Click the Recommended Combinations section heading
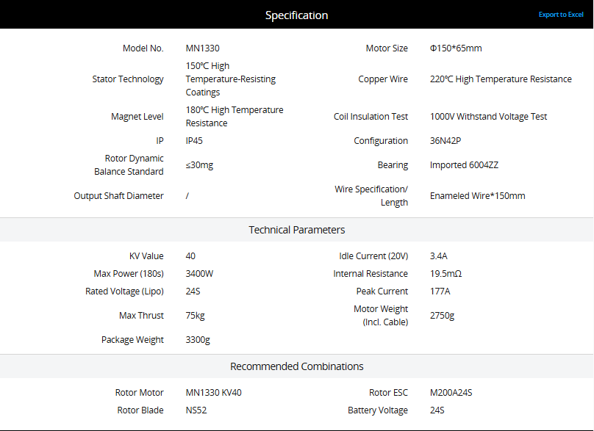The image size is (594, 431). 296,366
